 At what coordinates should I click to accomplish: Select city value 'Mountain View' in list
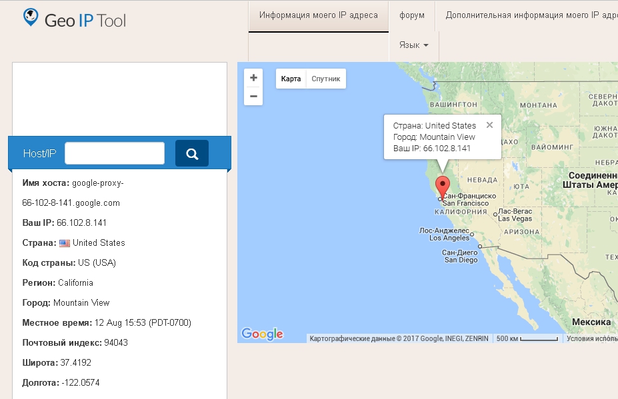tap(81, 303)
